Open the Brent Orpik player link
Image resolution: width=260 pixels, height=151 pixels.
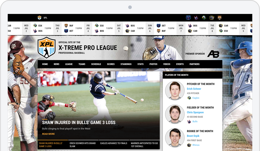click(193, 136)
